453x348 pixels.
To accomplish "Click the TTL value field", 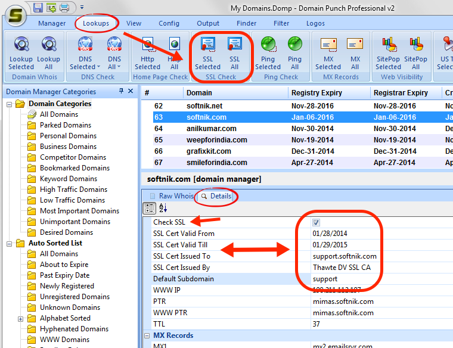I will point(381,324).
